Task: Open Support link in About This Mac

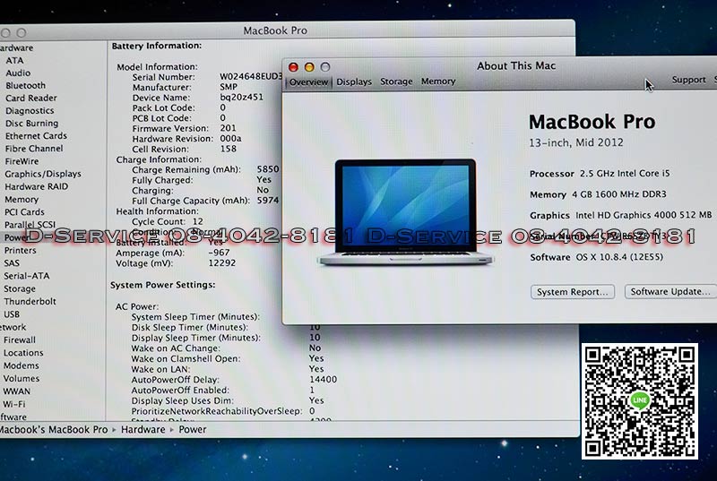Action: (688, 80)
